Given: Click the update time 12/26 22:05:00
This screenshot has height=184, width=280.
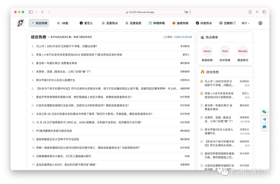Looking at the screenshot, I should [x=183, y=37].
